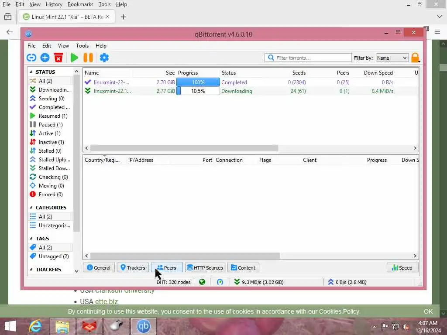The height and width of the screenshot is (335, 447).
Task: Sort torrents by Down Speed column
Action: [378, 73]
